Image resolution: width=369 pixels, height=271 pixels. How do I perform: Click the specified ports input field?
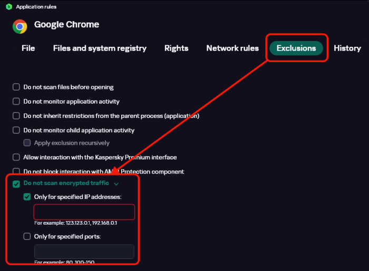(x=84, y=252)
